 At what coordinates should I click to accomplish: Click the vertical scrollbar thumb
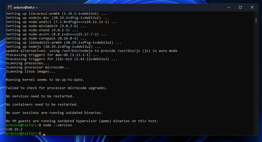(x=256, y=21)
